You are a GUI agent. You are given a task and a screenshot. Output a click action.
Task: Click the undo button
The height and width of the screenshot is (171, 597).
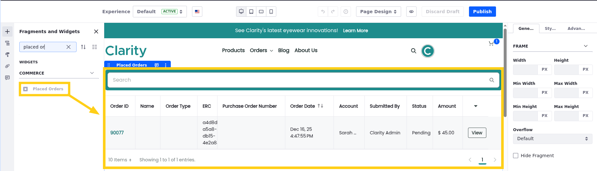click(323, 12)
